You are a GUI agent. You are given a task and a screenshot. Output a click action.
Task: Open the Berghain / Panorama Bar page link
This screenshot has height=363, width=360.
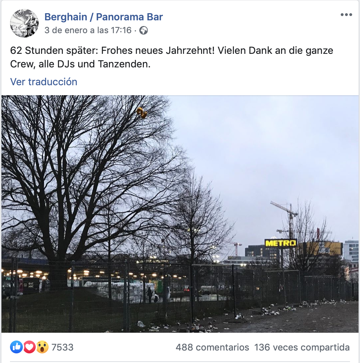pyautogui.click(x=104, y=17)
